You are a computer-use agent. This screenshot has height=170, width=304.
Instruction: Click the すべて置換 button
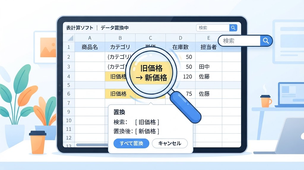[131, 144]
